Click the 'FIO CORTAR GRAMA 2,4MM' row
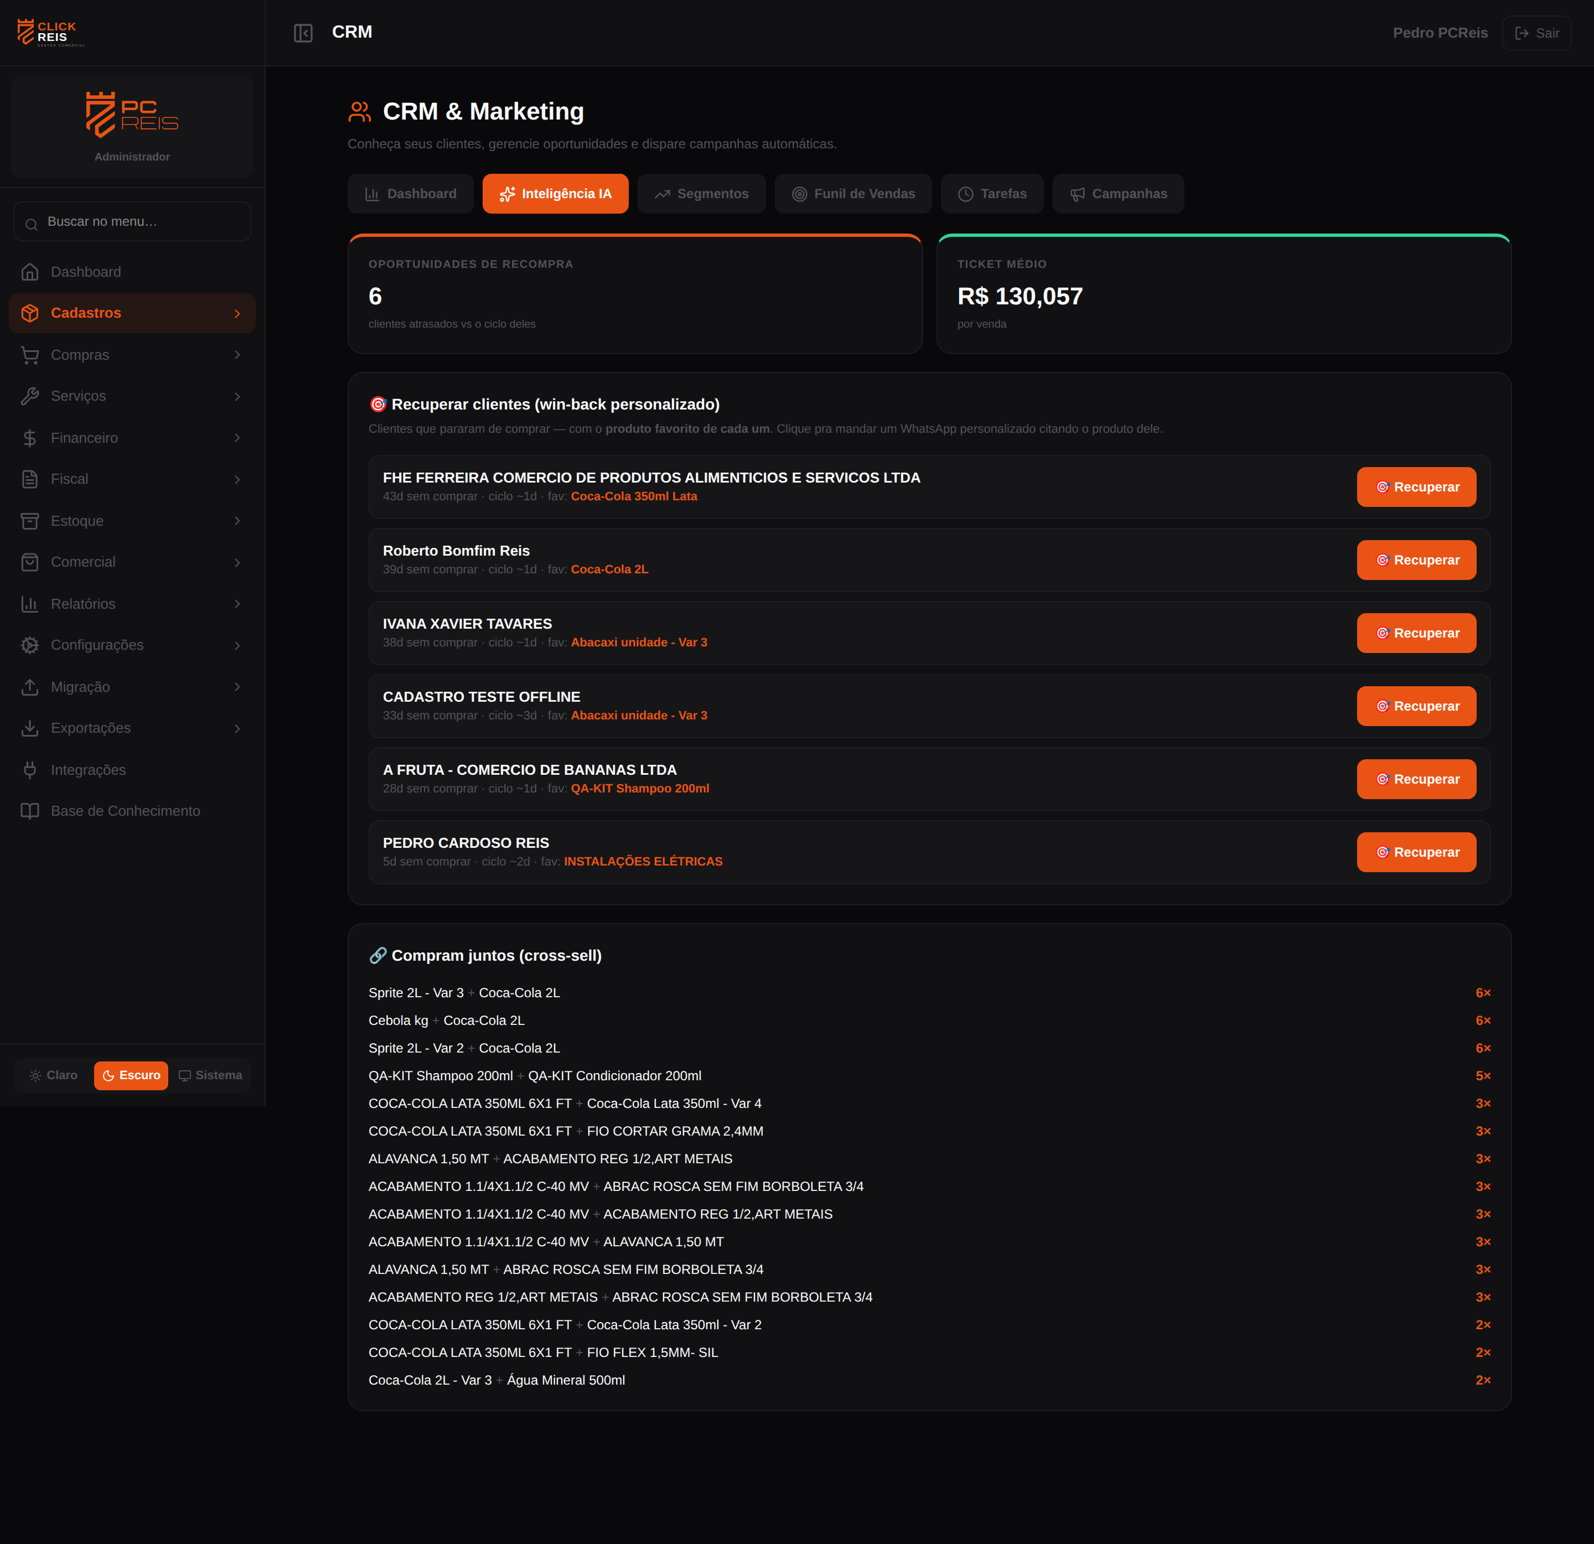Screen dimensions: 1594x1544 [x=930, y=1131]
